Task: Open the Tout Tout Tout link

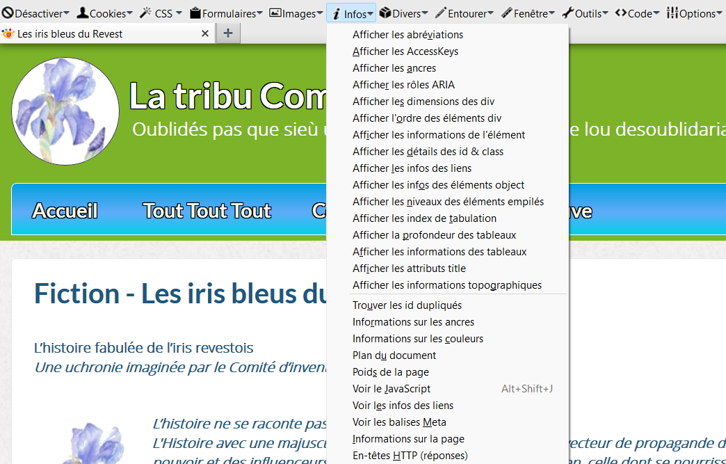Action: pos(207,211)
